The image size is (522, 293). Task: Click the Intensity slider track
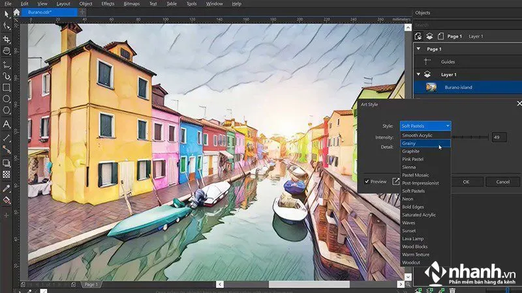pyautogui.click(x=470, y=137)
